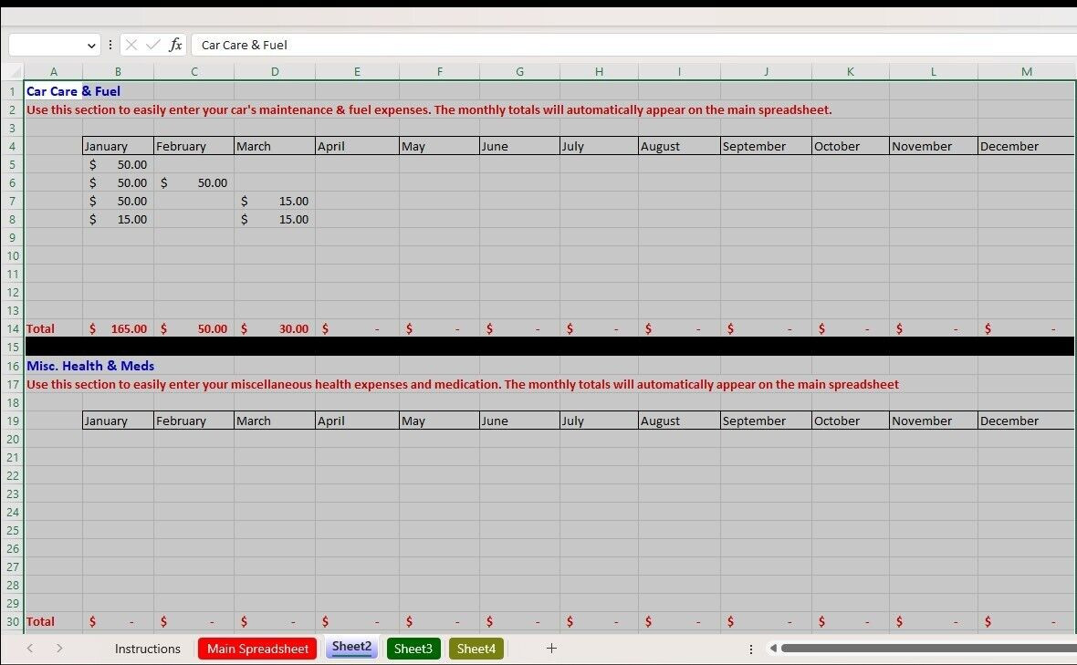Select the $50.00 February total cell
Screen dimensions: 1077x665
(x=193, y=328)
